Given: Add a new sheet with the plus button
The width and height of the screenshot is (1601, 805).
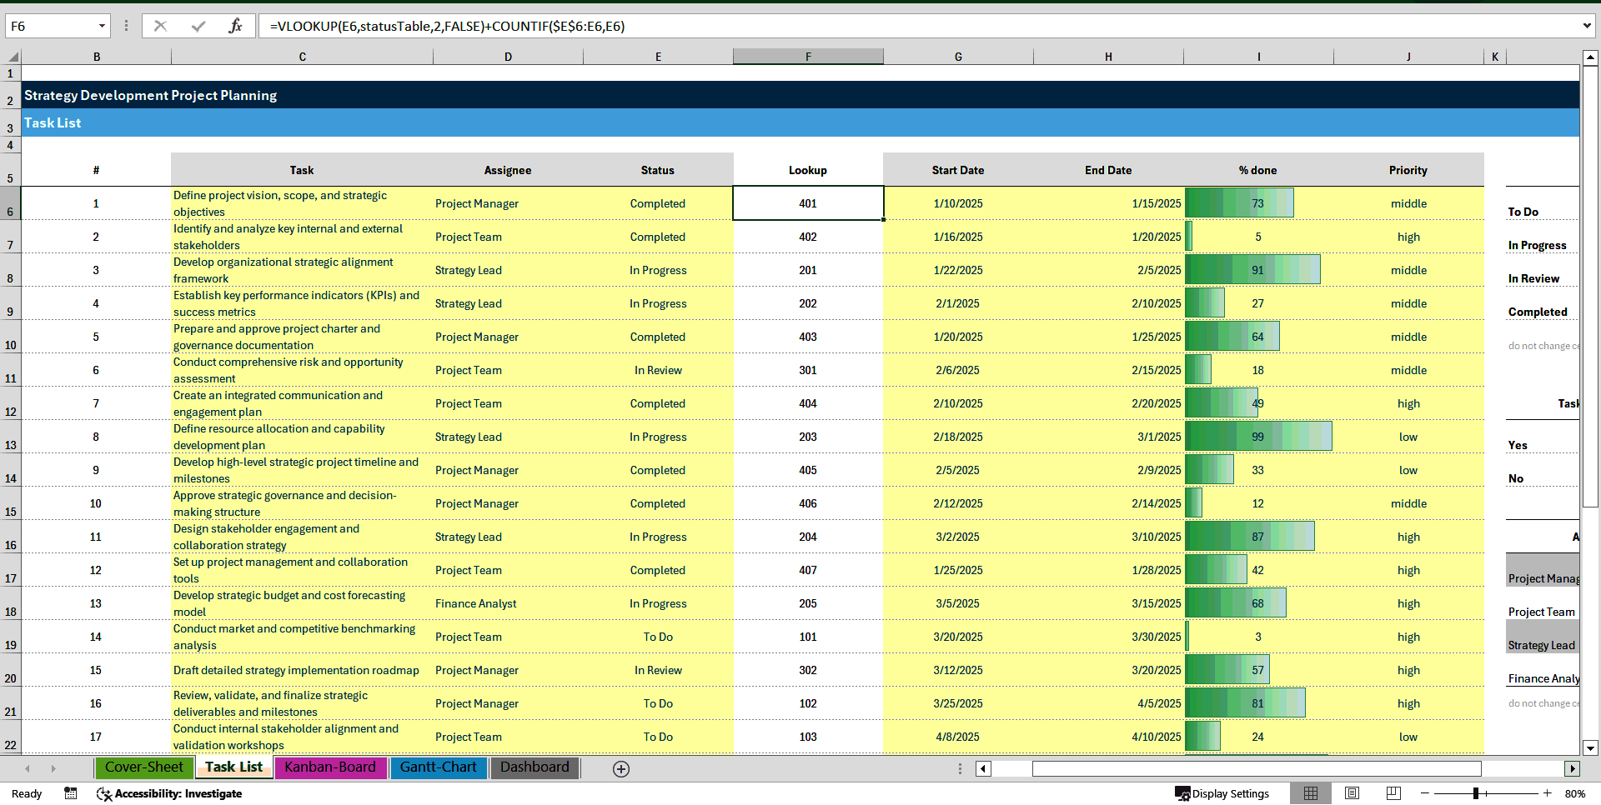Looking at the screenshot, I should (x=620, y=768).
